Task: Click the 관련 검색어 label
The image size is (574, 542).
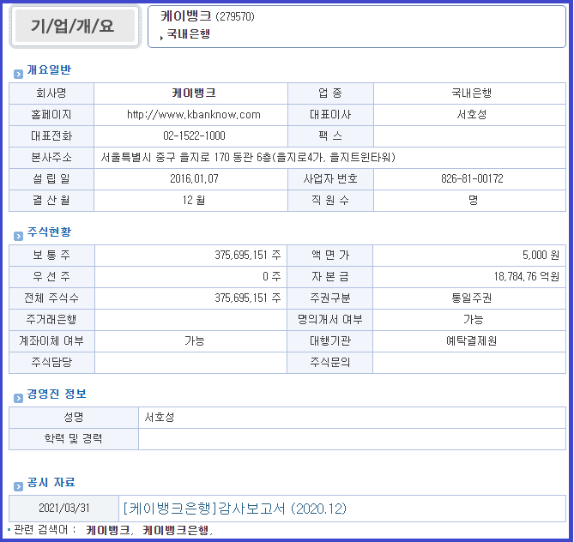Action: point(45,529)
